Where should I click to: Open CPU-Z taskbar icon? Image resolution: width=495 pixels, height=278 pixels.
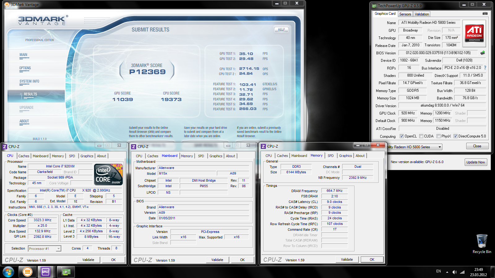tap(45, 272)
